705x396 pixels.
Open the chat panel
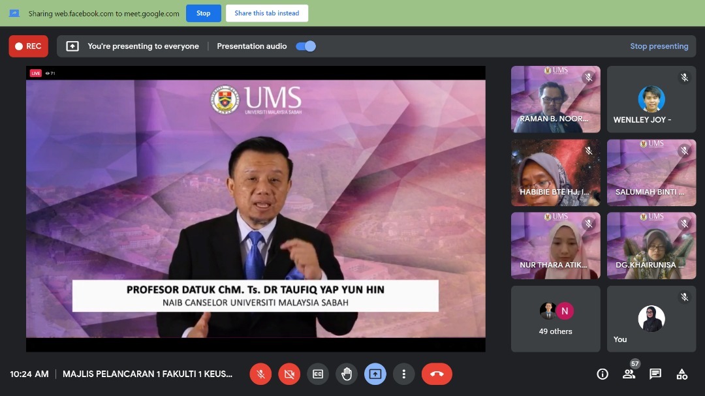(x=655, y=374)
